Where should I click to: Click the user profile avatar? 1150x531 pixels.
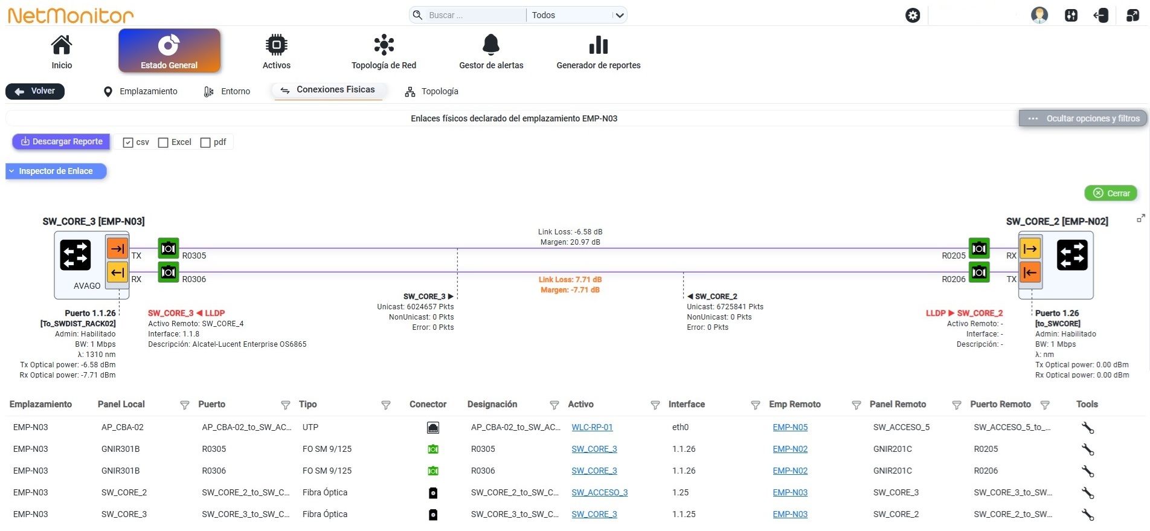pos(1039,15)
